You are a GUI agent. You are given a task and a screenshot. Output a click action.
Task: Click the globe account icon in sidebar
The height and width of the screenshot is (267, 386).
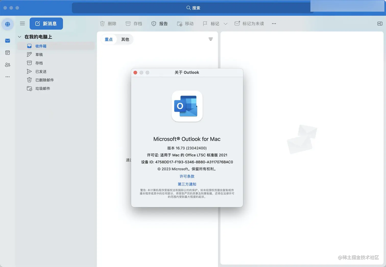pyautogui.click(x=8, y=24)
